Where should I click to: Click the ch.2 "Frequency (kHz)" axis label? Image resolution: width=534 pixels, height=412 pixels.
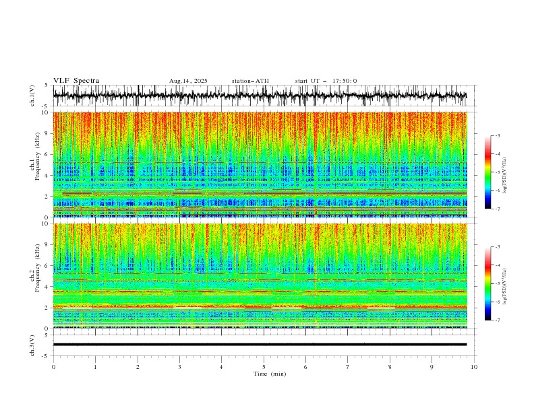38,268
